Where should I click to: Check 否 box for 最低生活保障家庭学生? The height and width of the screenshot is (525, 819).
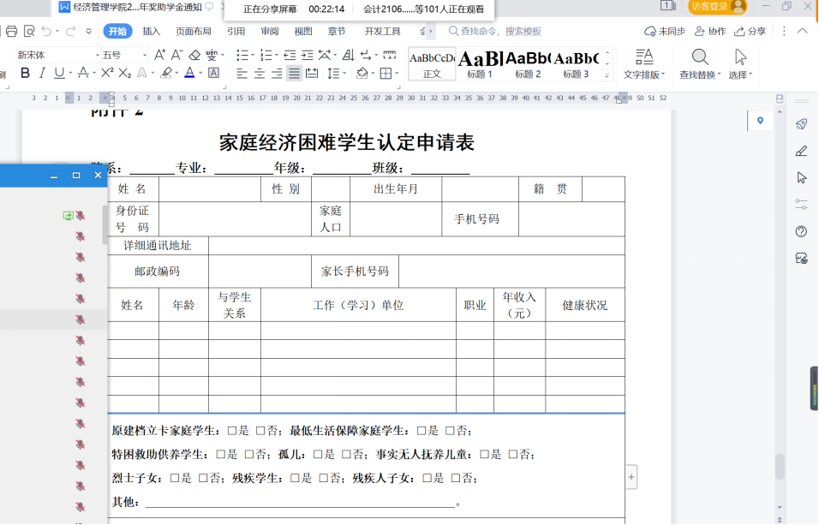(450, 431)
